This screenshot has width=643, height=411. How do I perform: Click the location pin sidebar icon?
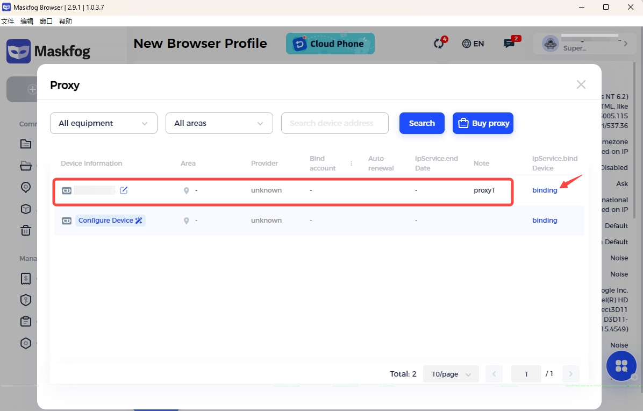tap(26, 187)
